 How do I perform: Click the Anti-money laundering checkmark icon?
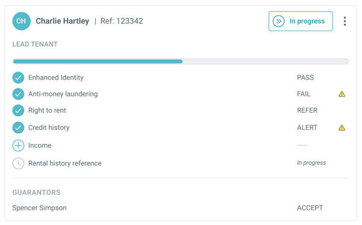click(x=18, y=94)
